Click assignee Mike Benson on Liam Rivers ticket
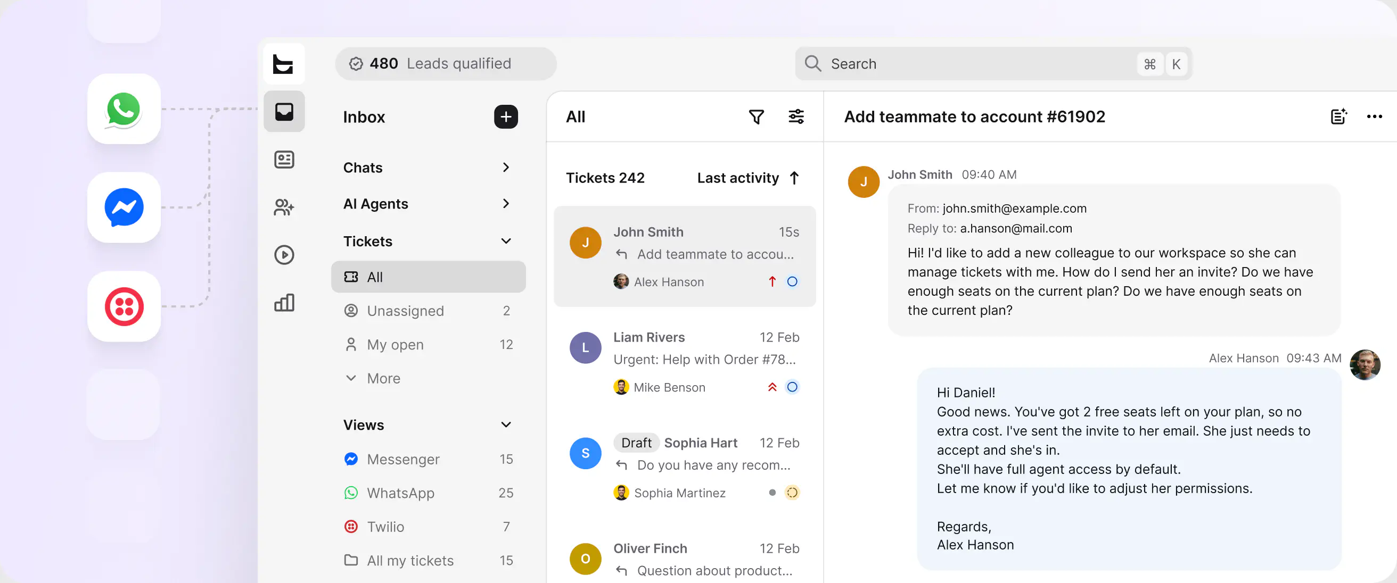The image size is (1397, 583). (659, 387)
